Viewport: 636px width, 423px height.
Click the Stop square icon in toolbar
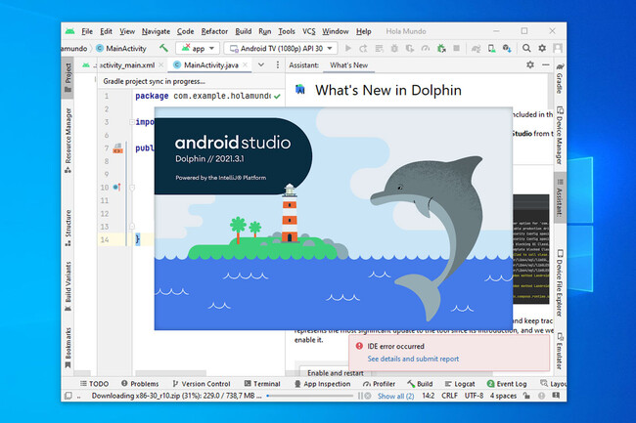point(457,48)
